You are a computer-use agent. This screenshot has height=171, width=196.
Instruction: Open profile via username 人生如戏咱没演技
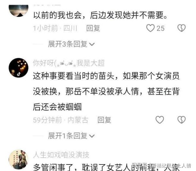click(61, 155)
